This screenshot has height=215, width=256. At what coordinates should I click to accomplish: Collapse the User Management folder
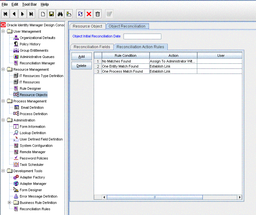pyautogui.click(x=3, y=31)
